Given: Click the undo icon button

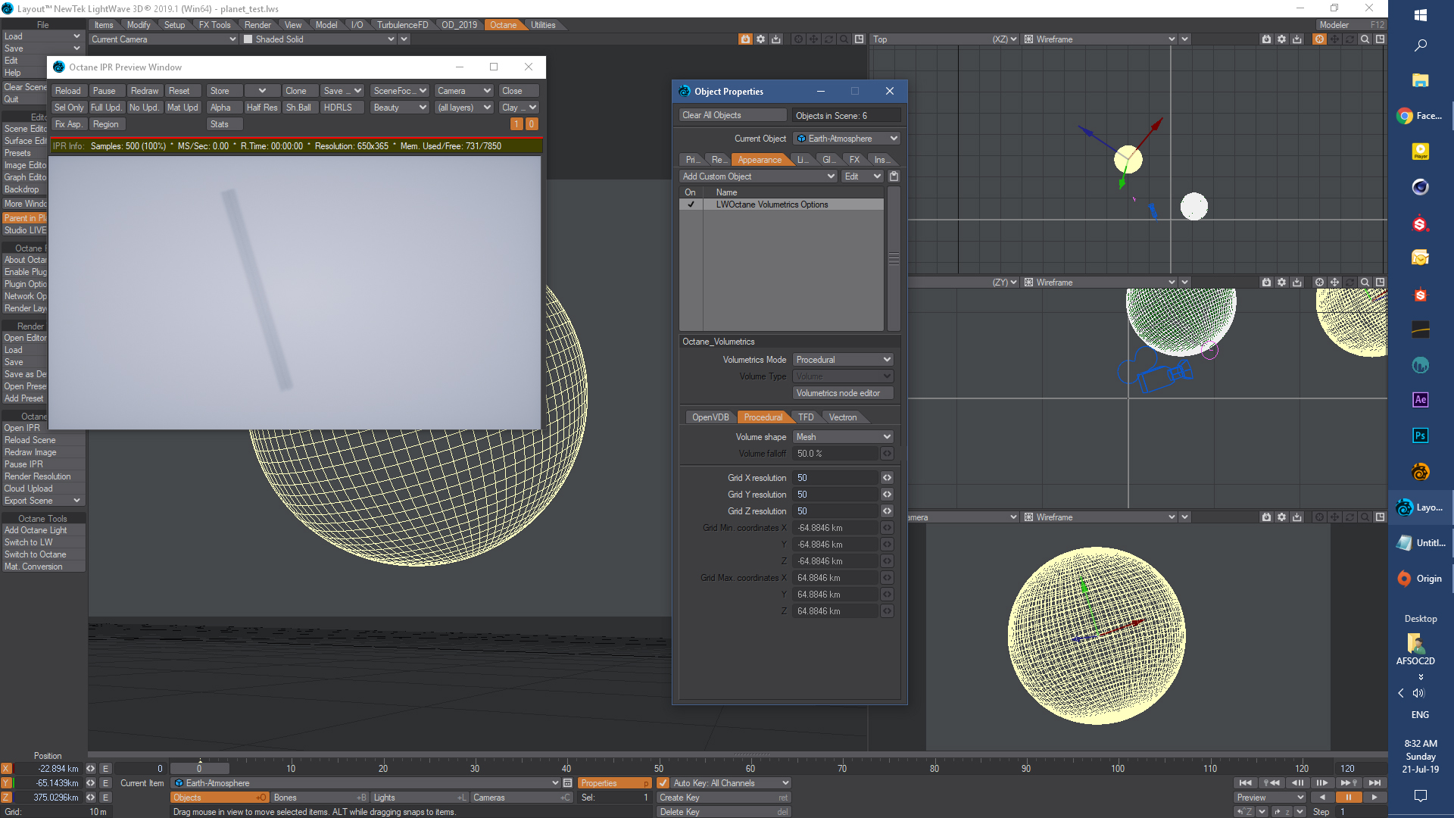Looking at the screenshot, I should coord(1244,811).
